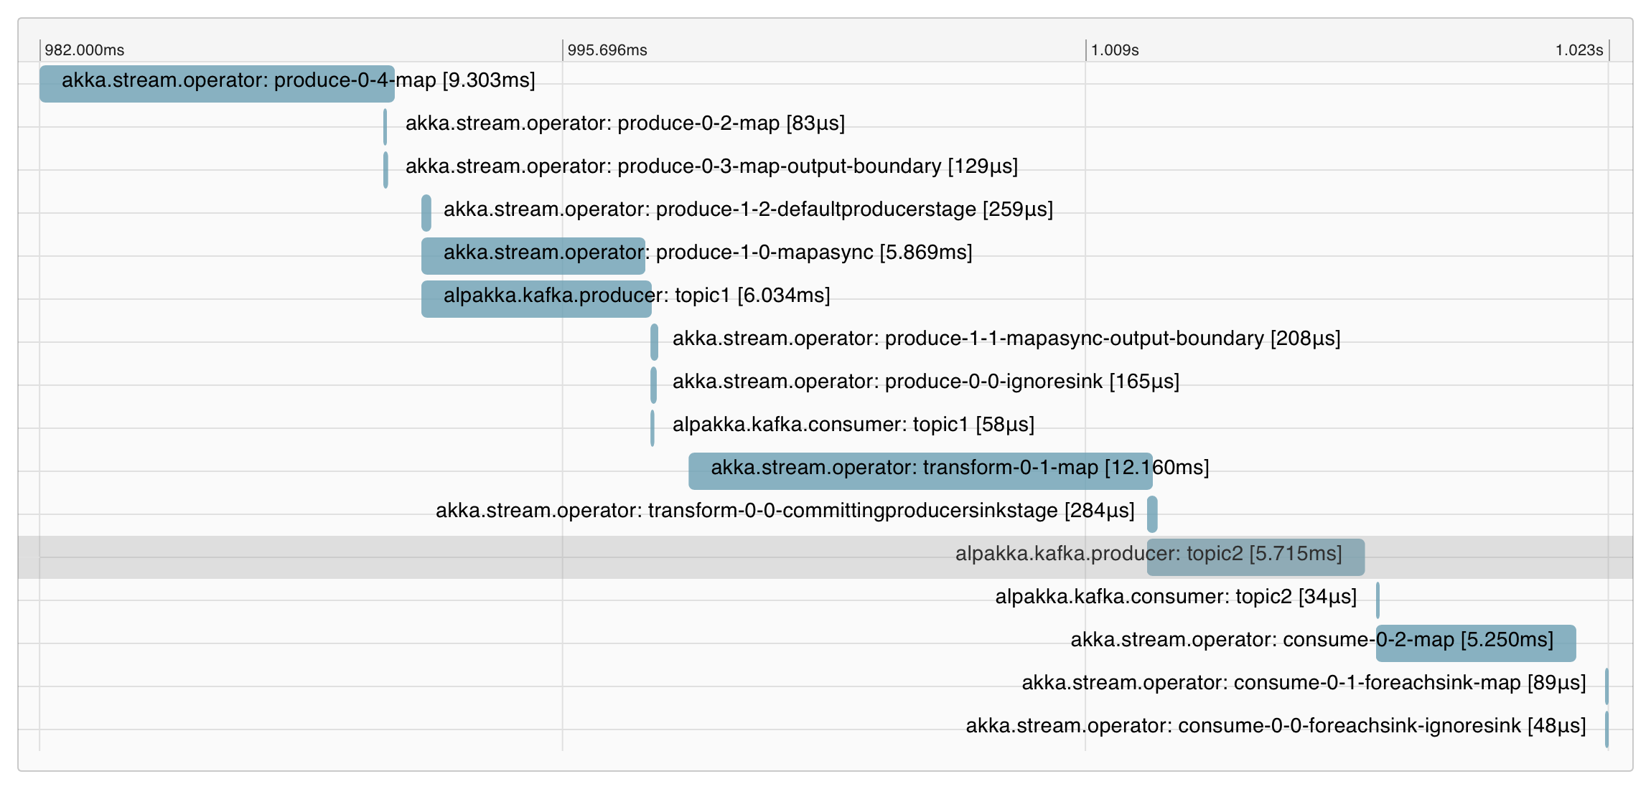Select the transform-0-0-committingproducersinkstage span
Image resolution: width=1651 pixels, height=789 pixels.
[x=1154, y=511]
